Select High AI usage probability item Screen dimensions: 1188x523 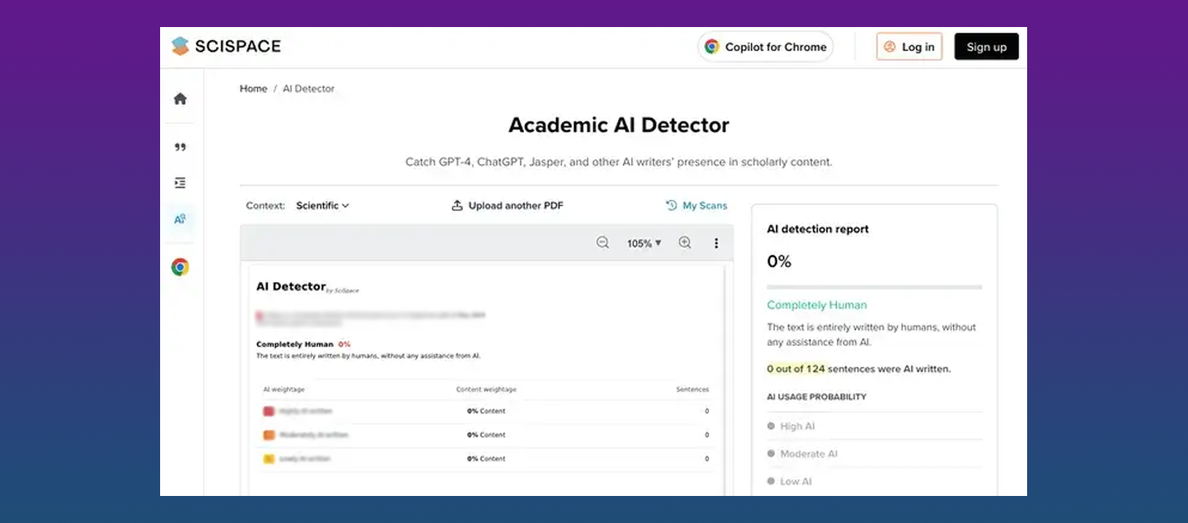(797, 426)
